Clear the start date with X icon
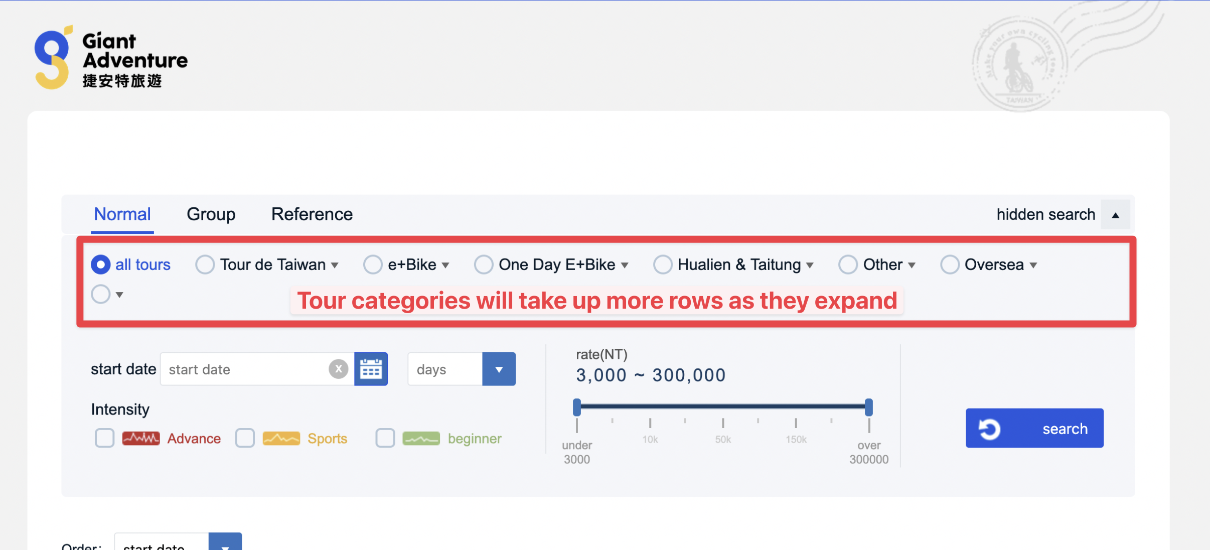This screenshot has width=1210, height=550. click(x=339, y=369)
